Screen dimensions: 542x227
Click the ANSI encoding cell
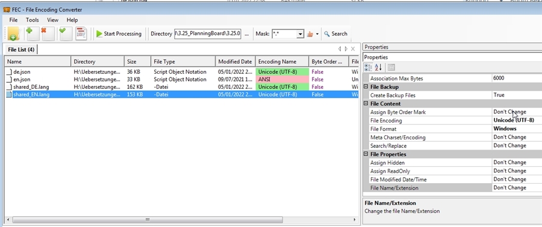pos(282,79)
